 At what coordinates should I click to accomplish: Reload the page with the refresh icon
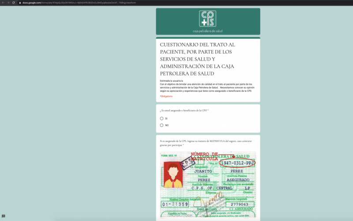coord(14,3)
